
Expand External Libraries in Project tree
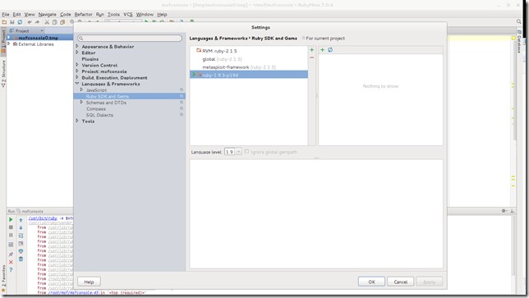pyautogui.click(x=9, y=44)
